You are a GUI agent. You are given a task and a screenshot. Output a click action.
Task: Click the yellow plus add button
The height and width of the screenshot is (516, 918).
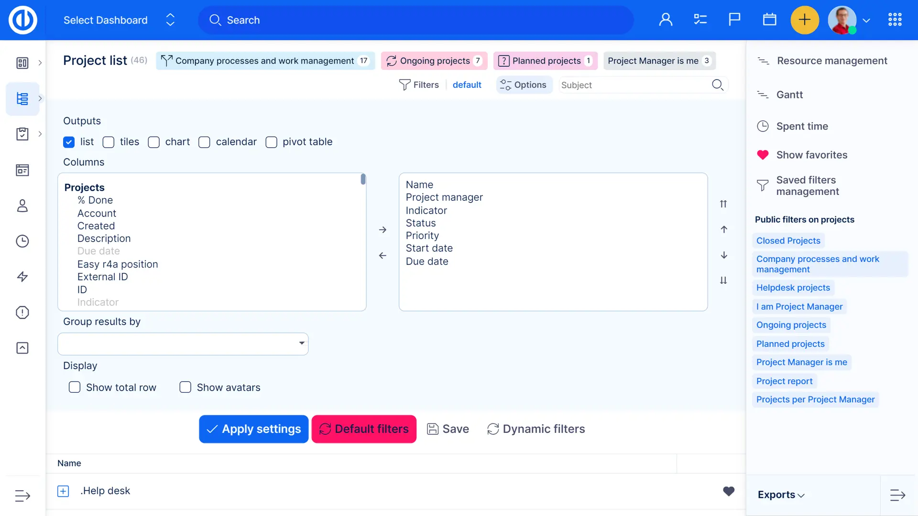click(x=805, y=20)
